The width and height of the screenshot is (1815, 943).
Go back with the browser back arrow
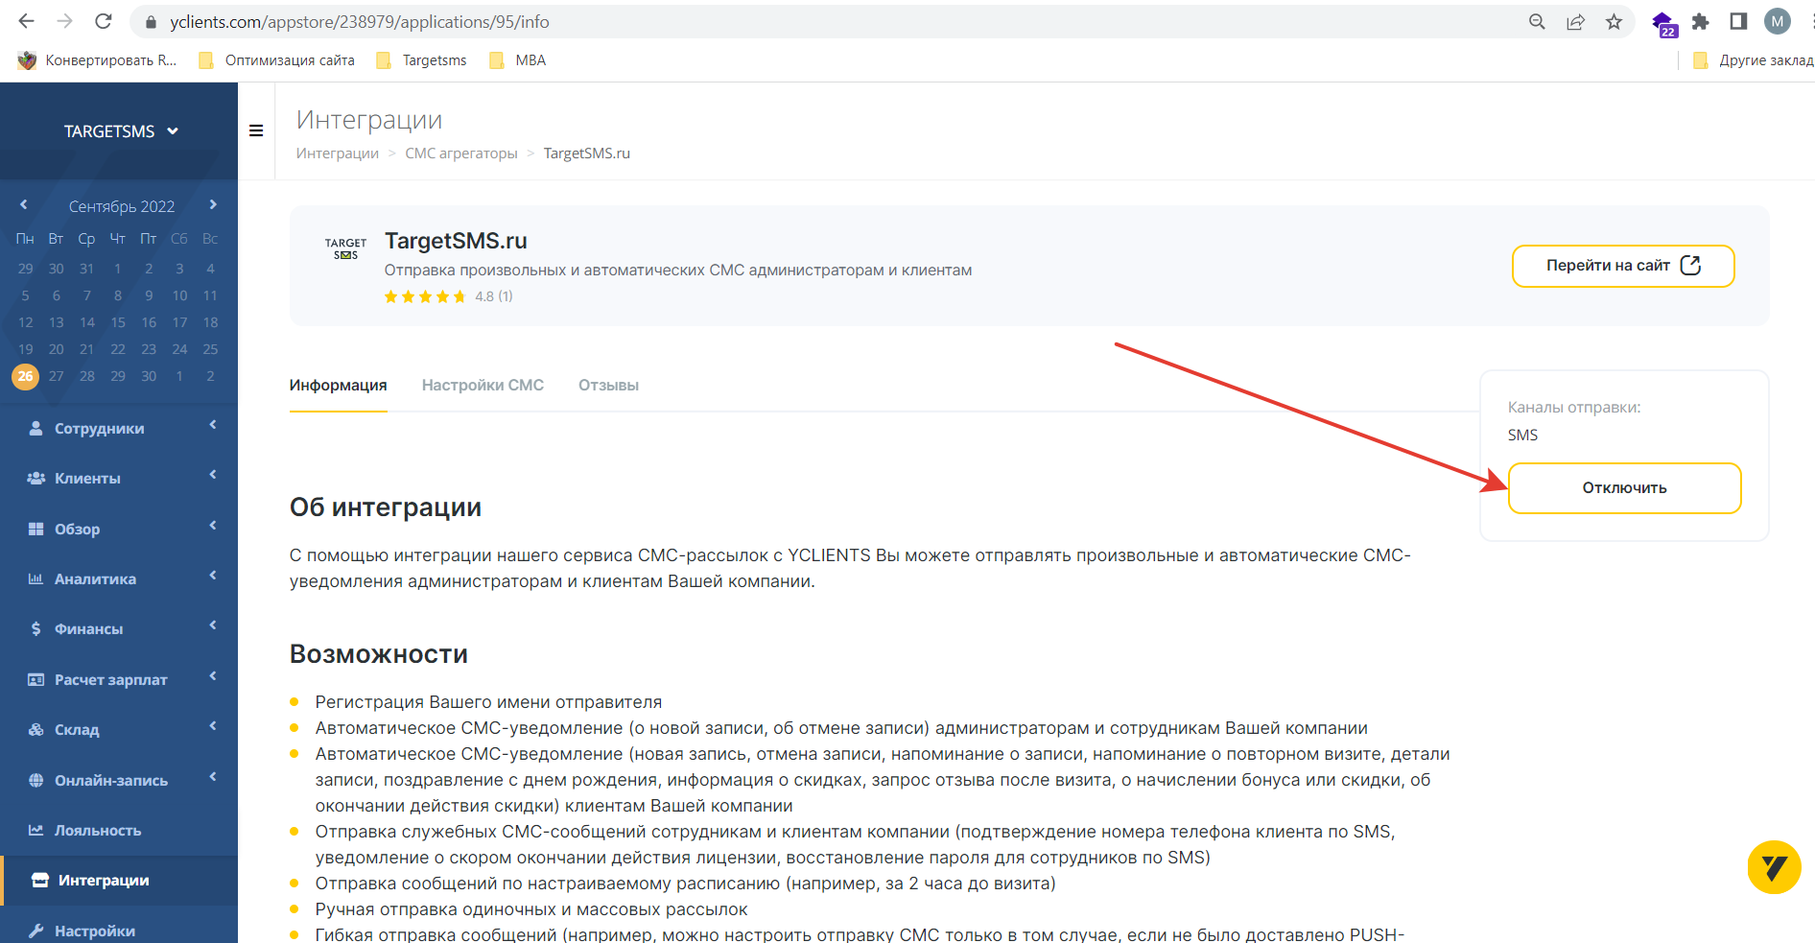pos(26,21)
